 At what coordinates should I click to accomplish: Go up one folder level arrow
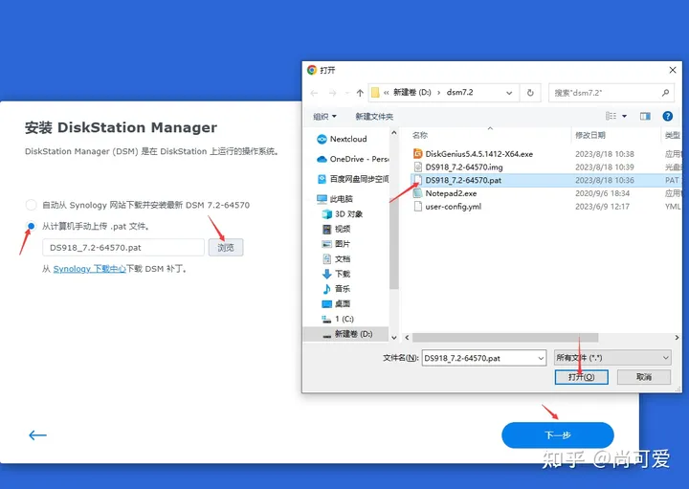[x=360, y=93]
